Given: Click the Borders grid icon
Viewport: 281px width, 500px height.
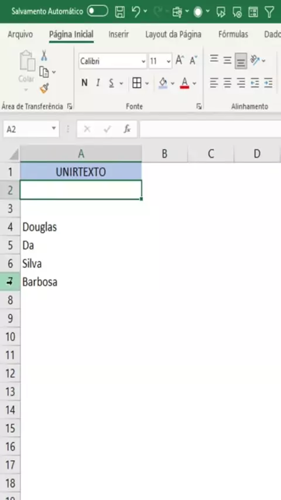Looking at the screenshot, I should (x=137, y=83).
